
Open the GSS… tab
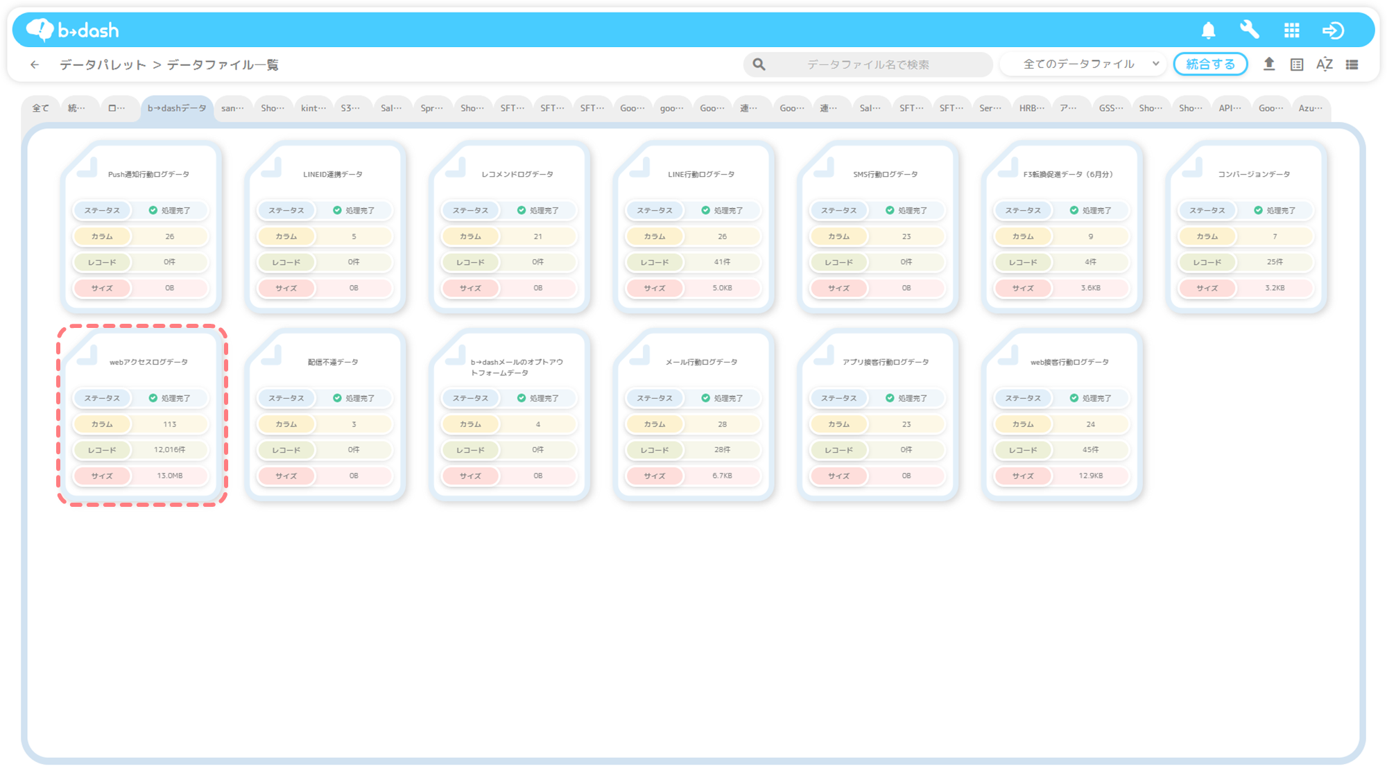1111,108
